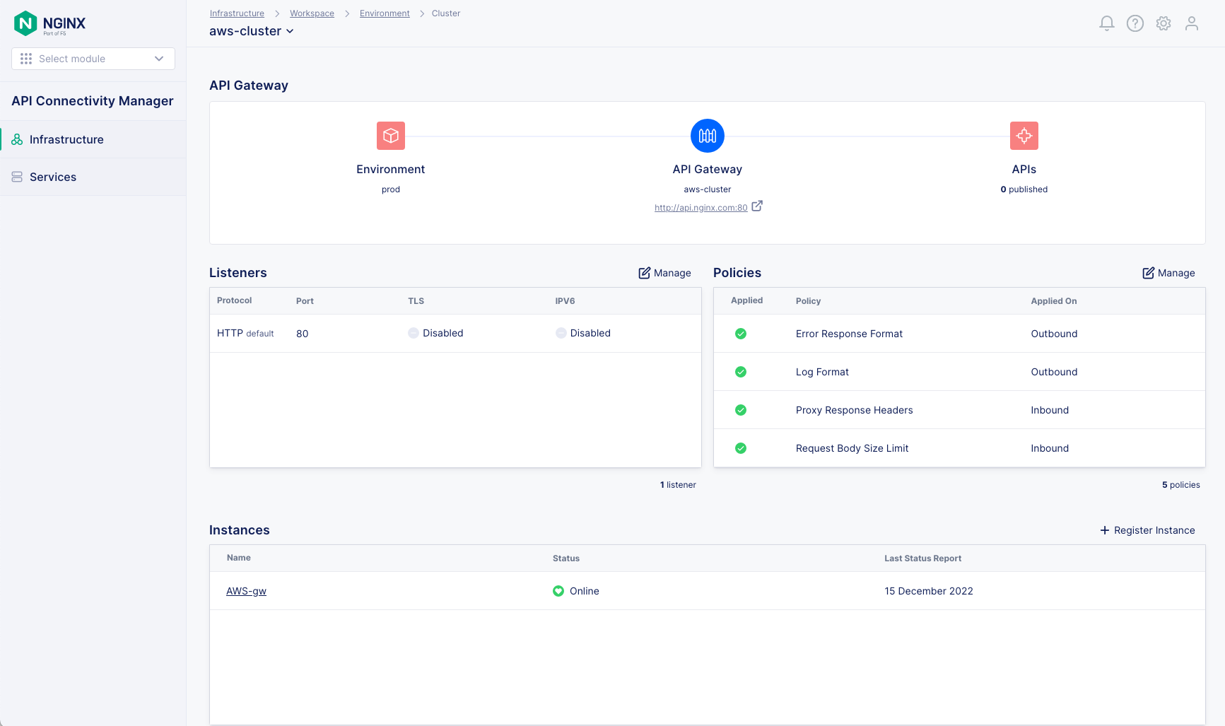Click the TLS Disabled status indicator
This screenshot has height=726, width=1225.
coord(414,333)
